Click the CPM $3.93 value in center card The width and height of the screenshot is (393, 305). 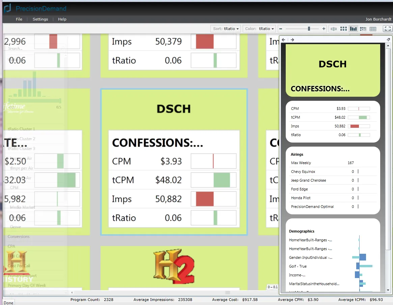pyautogui.click(x=171, y=161)
